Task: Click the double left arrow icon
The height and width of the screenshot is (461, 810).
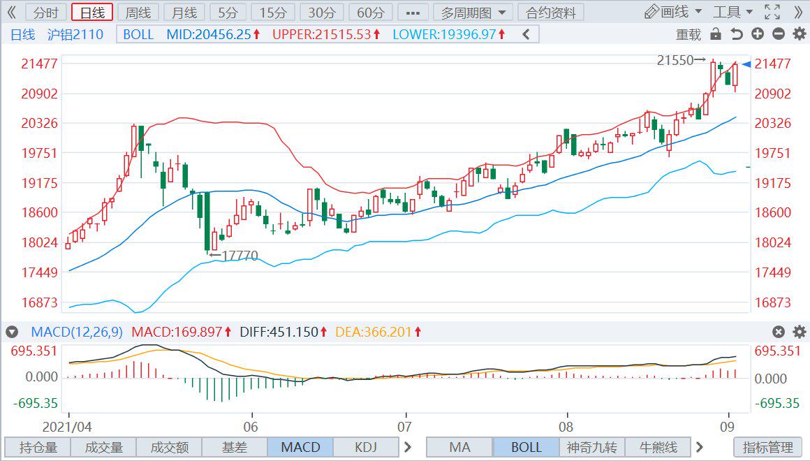Action: pyautogui.click(x=12, y=13)
